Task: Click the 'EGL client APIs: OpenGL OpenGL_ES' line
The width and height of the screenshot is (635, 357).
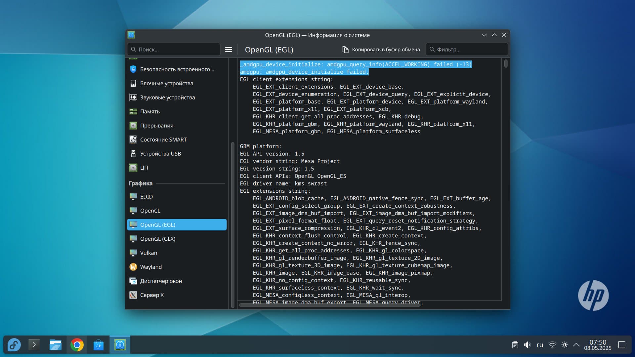Action: (x=293, y=176)
